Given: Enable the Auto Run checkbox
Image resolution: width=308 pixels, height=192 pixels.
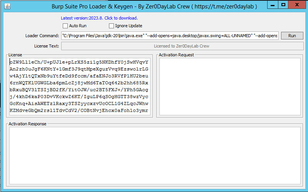Looking at the screenshot, I should click(65, 26).
